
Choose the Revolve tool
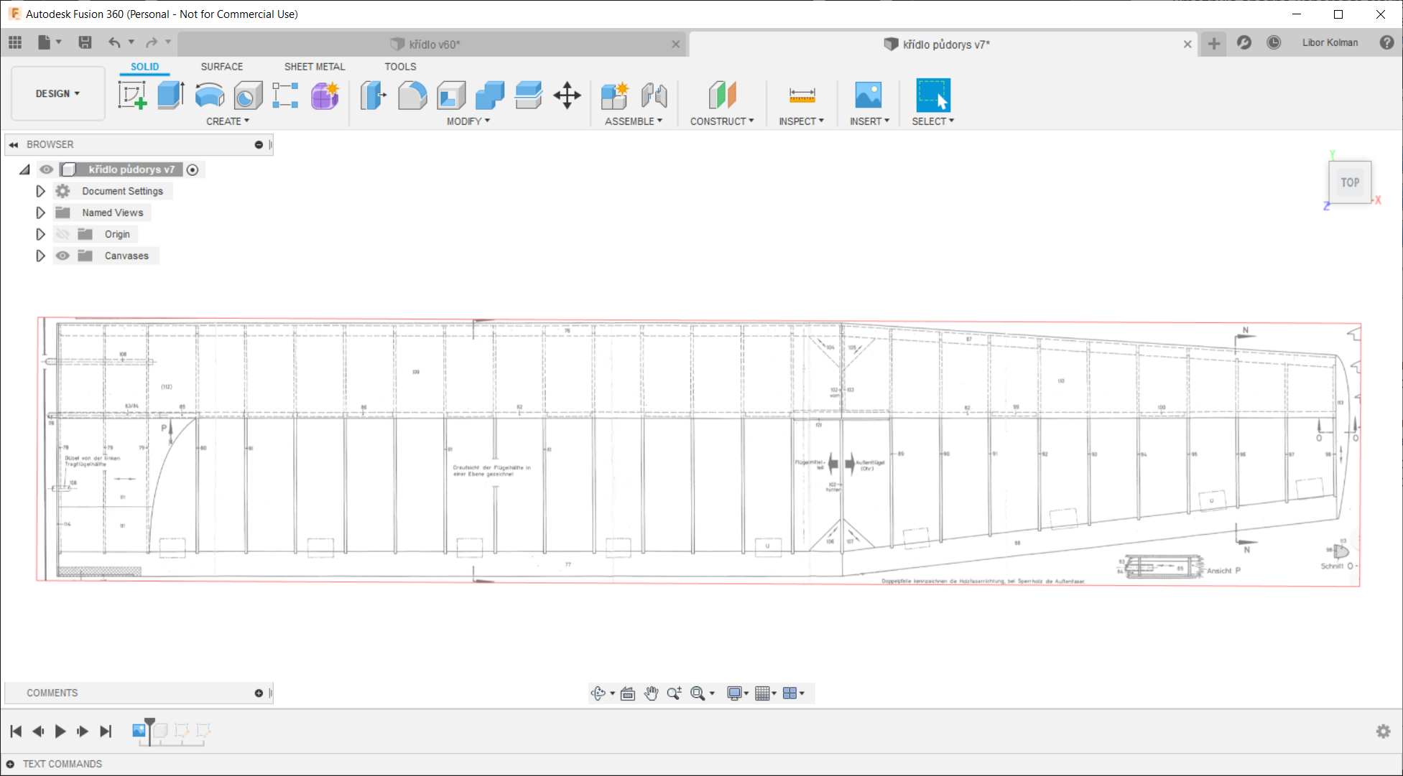coord(209,95)
